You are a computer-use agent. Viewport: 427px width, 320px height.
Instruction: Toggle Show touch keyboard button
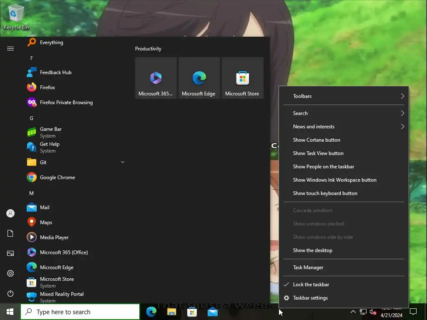[344, 193]
